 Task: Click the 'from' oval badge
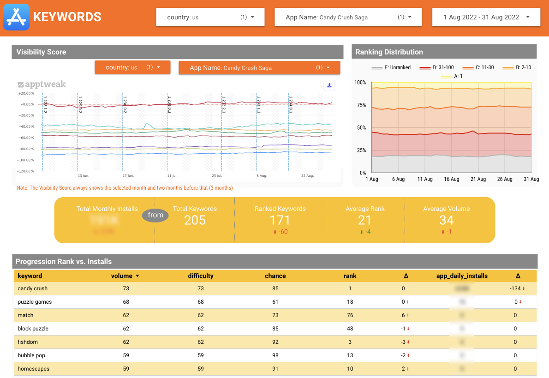(155, 215)
